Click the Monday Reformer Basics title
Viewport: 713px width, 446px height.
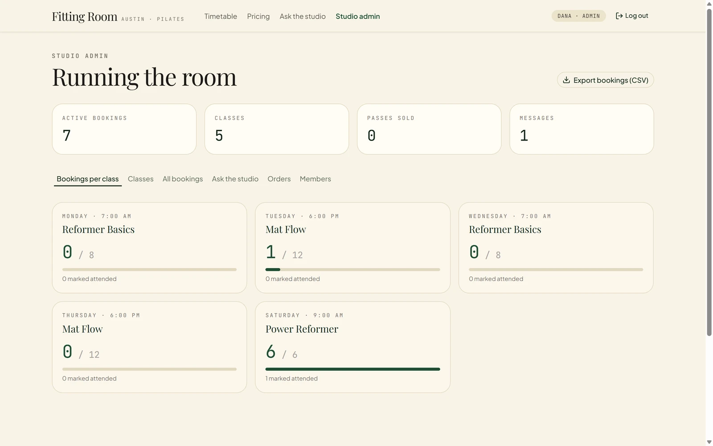coord(98,230)
